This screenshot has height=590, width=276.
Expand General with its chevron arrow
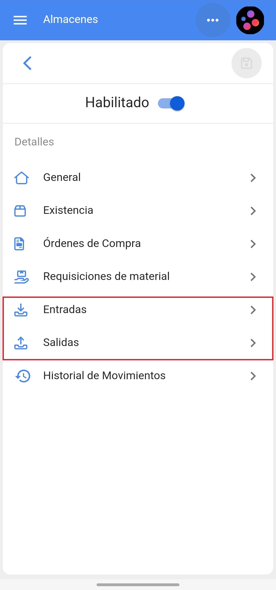point(253,178)
